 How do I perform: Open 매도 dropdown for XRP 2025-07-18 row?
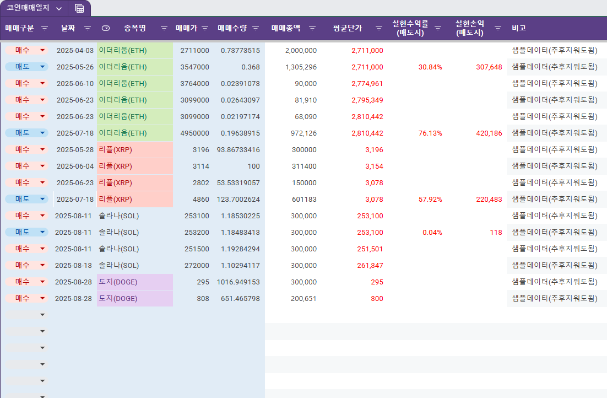click(26, 199)
